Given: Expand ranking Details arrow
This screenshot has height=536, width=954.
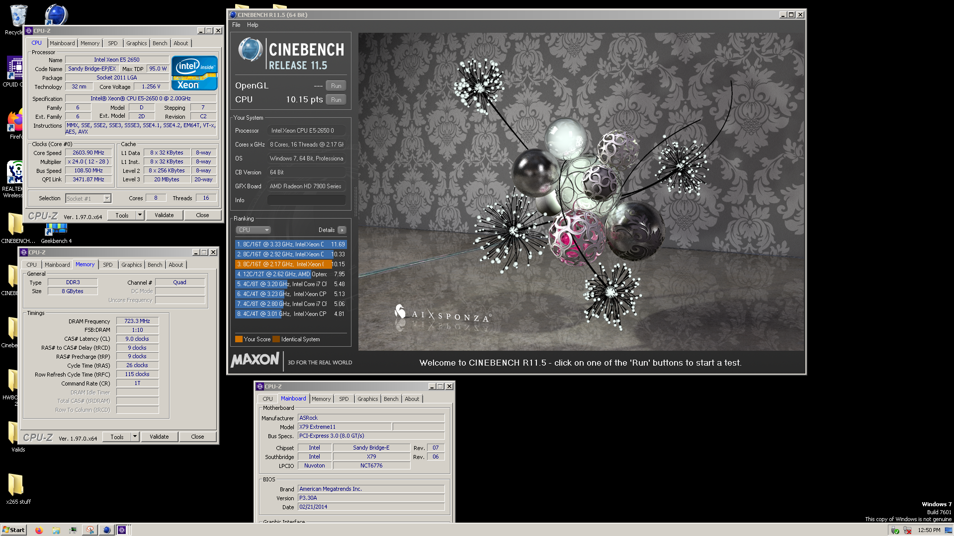Looking at the screenshot, I should (342, 230).
